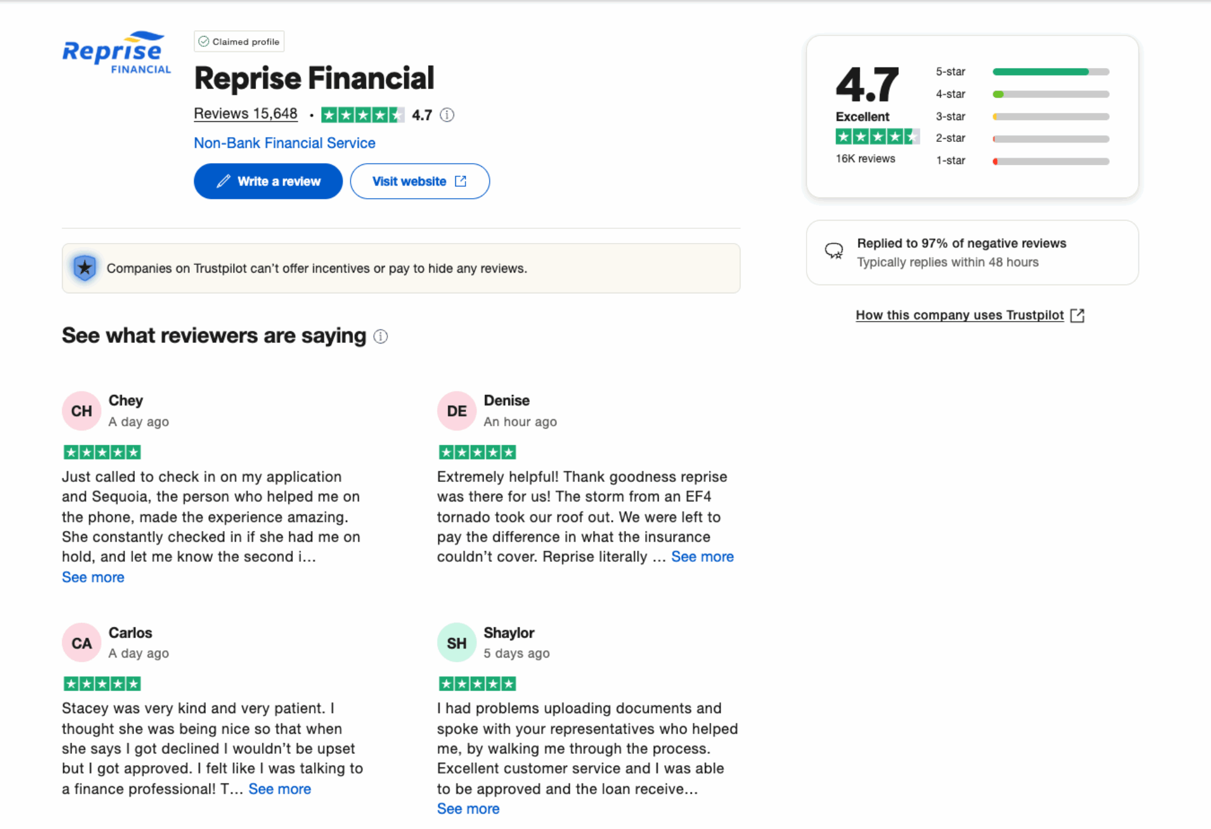
Task: Click the shield badge in the incentives notice
Action: pos(86,267)
